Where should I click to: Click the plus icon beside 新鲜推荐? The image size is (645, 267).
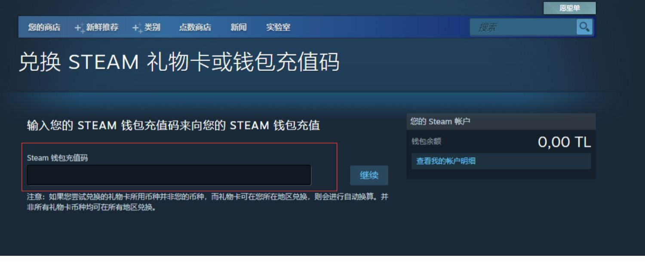coord(79,28)
